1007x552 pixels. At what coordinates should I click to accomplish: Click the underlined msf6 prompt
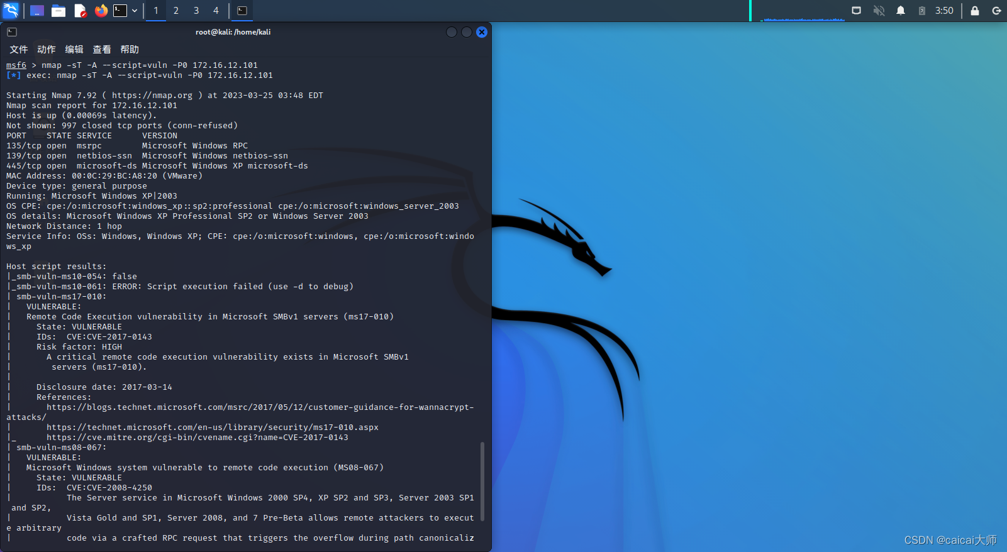click(x=16, y=65)
